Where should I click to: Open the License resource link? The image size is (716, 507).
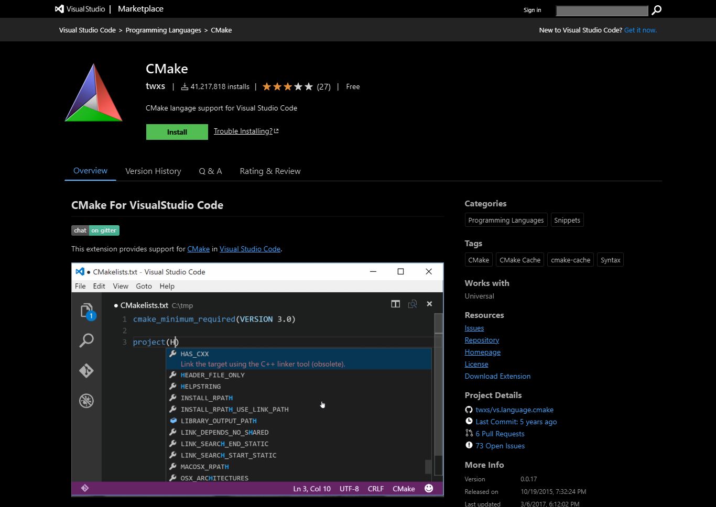(476, 364)
